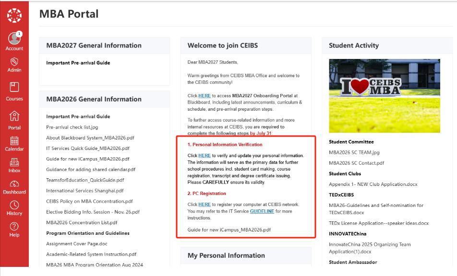Open Guidance for adding shared calendar.pdf
This screenshot has height=276, width=457.
pos(91,170)
